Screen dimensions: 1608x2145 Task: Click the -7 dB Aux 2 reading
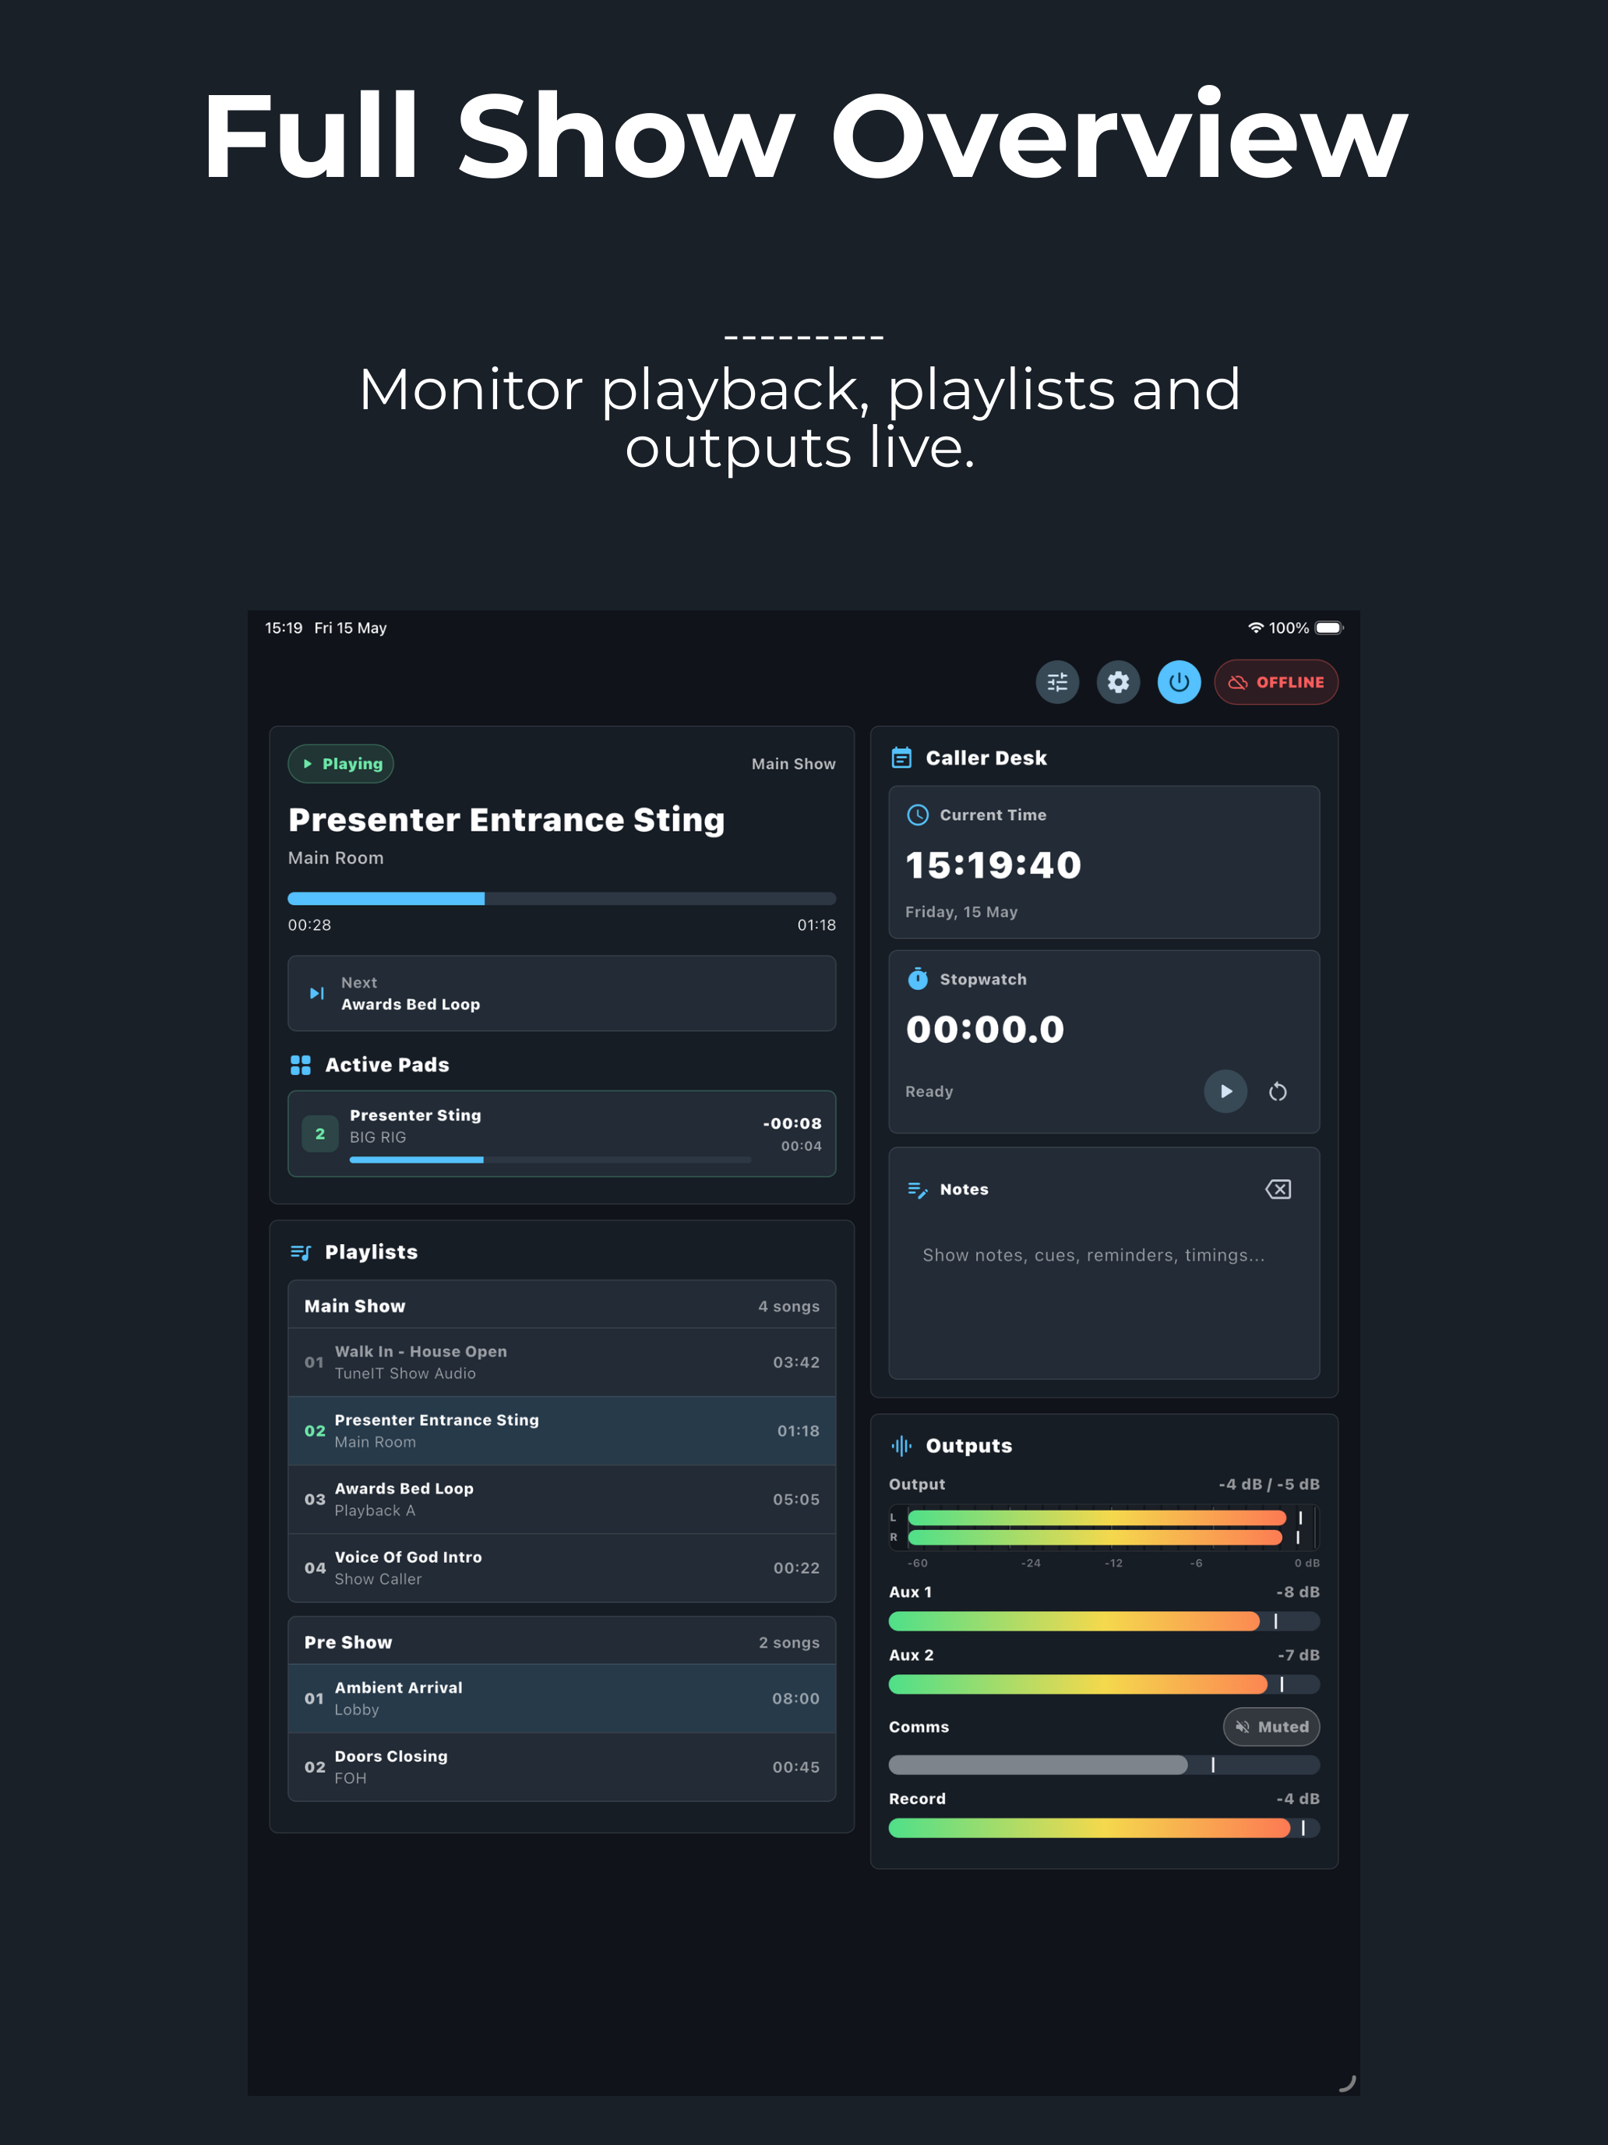1298,1656
